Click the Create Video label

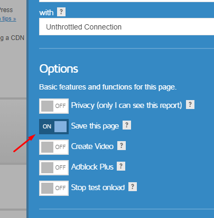pos(92,146)
